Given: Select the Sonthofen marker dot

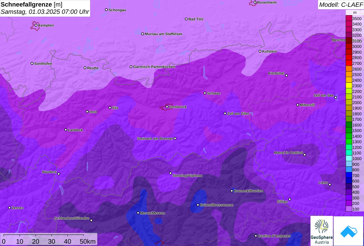Looking at the screenshot, I should tap(32, 64).
